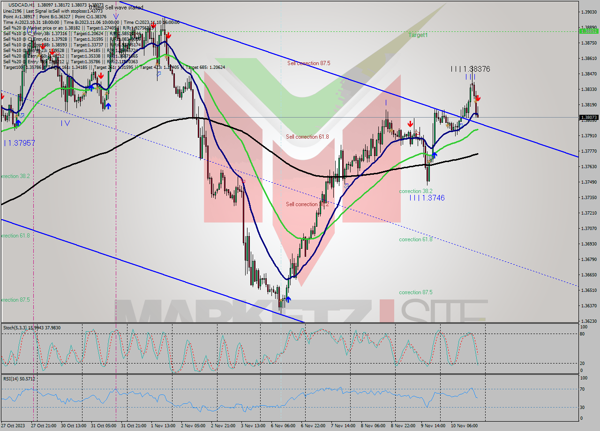Click the 1.36370 price axis label
This screenshot has width=600, height=431.
588,305
